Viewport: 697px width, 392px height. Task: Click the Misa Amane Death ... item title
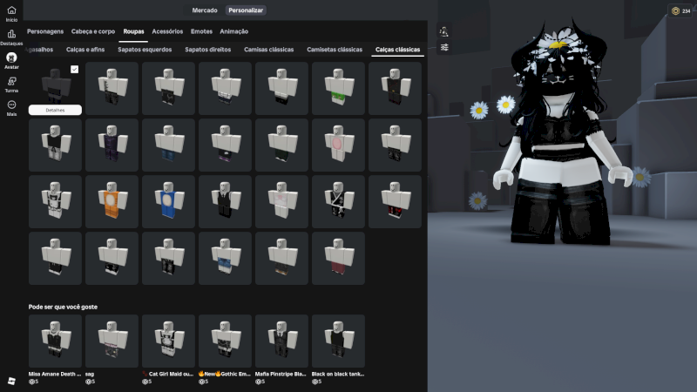[x=55, y=375]
